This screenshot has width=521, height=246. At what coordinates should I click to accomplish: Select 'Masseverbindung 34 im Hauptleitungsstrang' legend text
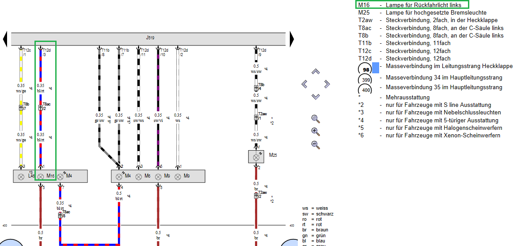click(444, 78)
